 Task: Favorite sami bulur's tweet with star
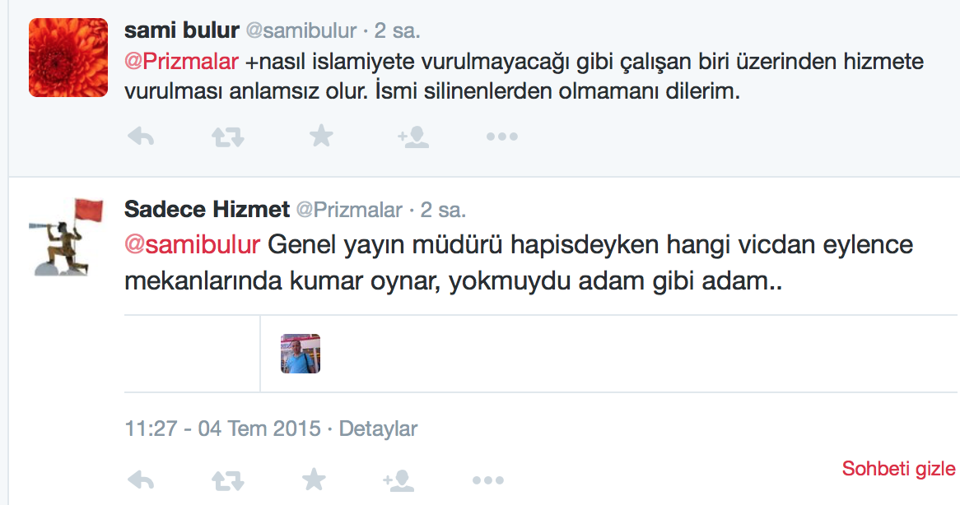click(320, 137)
